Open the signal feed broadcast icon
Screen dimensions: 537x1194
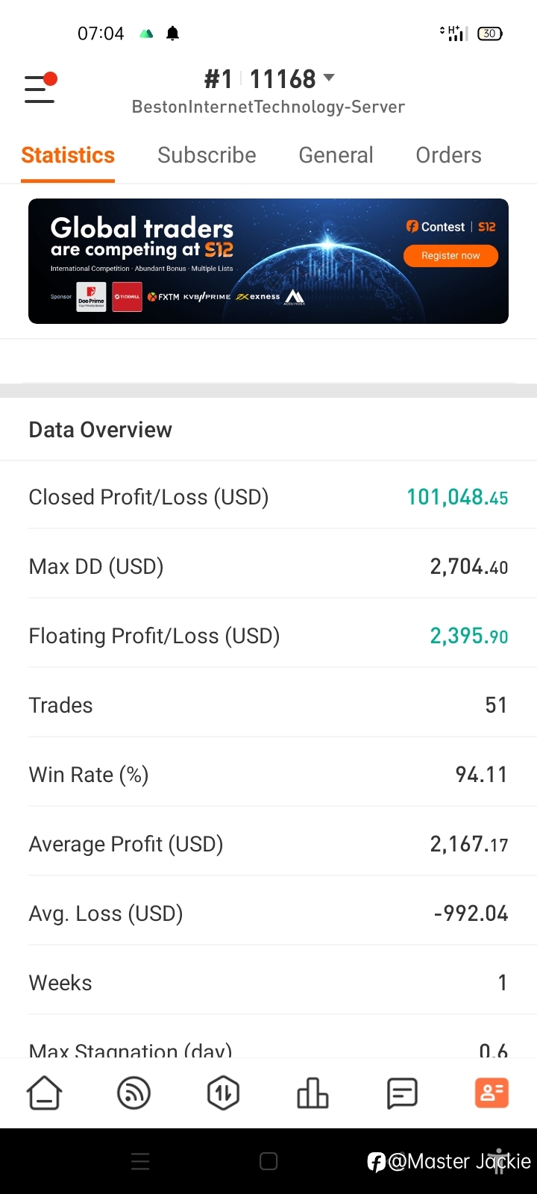click(134, 1094)
